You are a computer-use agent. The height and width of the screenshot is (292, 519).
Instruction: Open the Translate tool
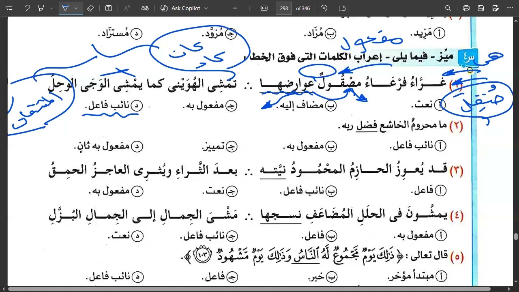click(x=145, y=8)
